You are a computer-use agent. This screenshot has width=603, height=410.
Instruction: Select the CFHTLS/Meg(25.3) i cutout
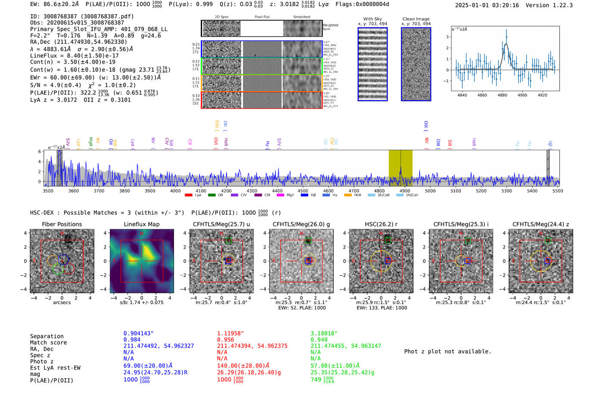pos(461,261)
